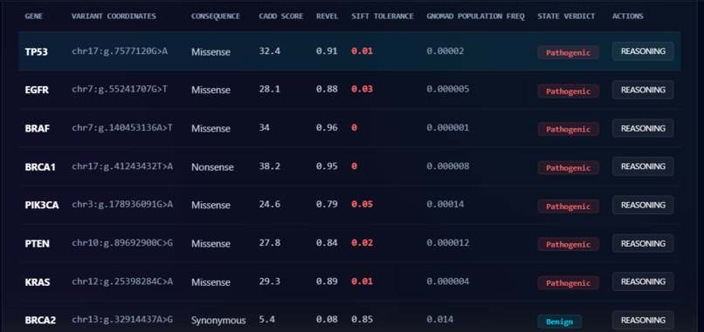The width and height of the screenshot is (704, 332).
Task: Click CADD score 32.4
Action: [269, 51]
